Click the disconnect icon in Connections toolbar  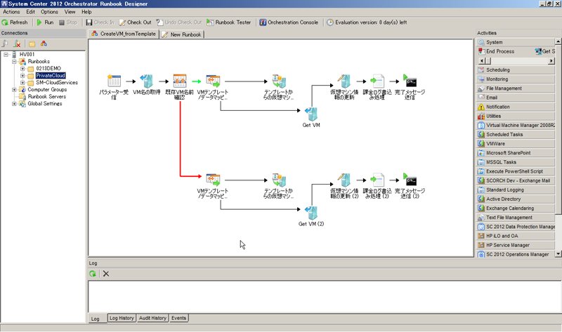(17, 44)
